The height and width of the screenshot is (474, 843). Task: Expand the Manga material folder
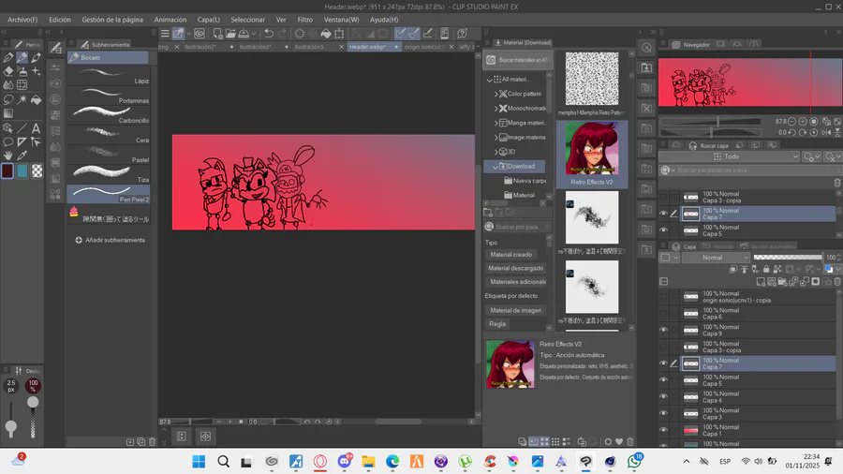[x=495, y=123]
